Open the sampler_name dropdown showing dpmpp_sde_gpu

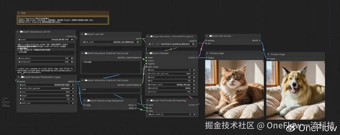coord(171,85)
